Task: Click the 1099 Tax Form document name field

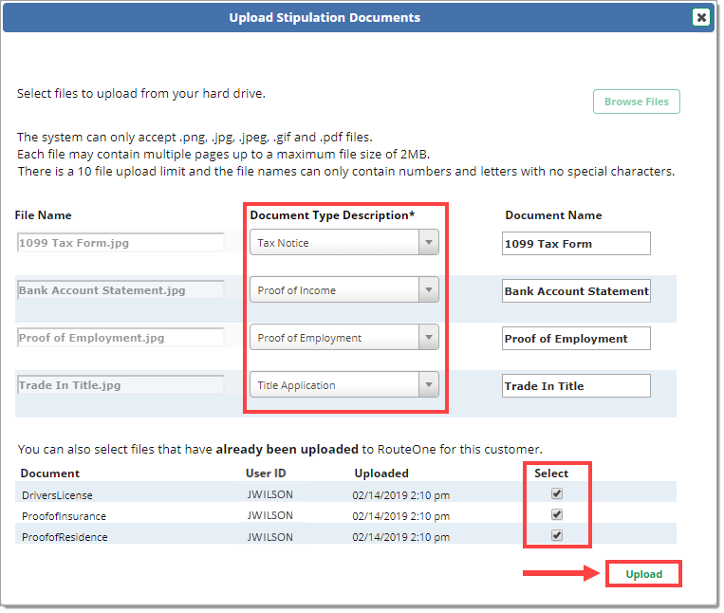Action: tap(576, 244)
